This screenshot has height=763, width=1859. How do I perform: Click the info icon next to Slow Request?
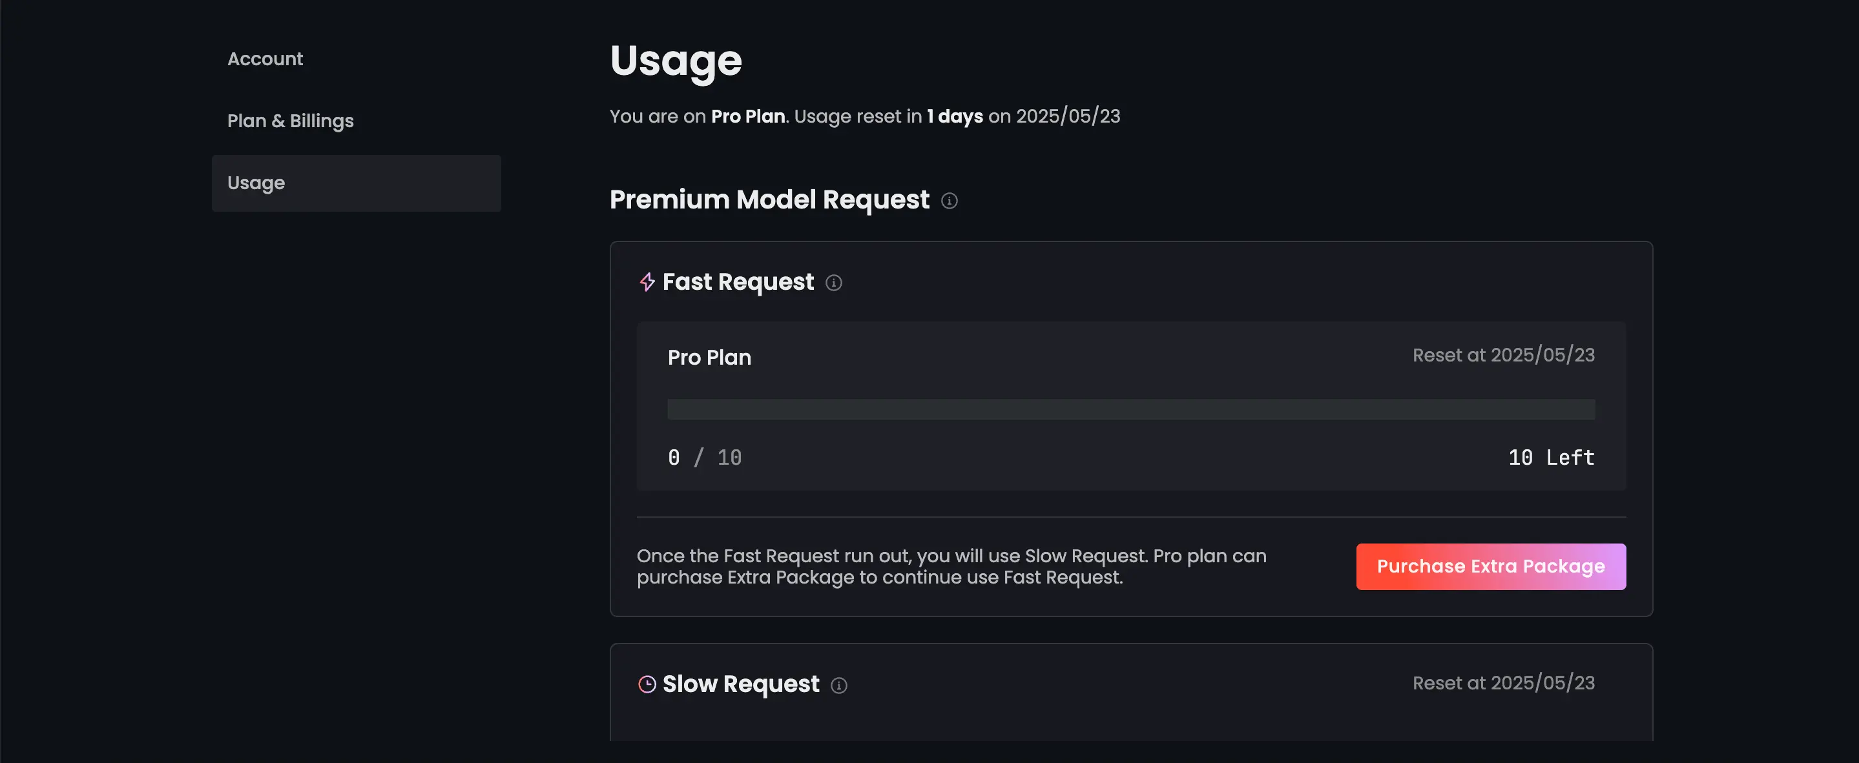(x=838, y=685)
